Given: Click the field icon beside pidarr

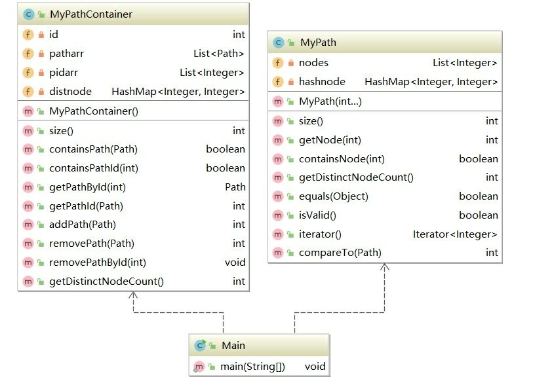Looking at the screenshot, I should [28, 72].
